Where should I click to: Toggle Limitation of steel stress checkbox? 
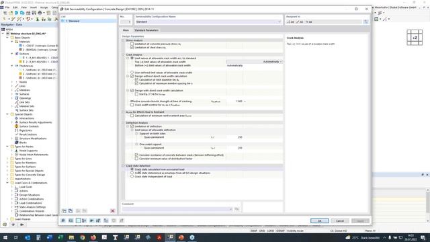click(x=132, y=48)
